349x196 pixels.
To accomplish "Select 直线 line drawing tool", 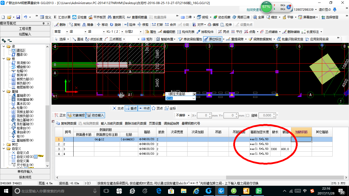I will 78,39.
